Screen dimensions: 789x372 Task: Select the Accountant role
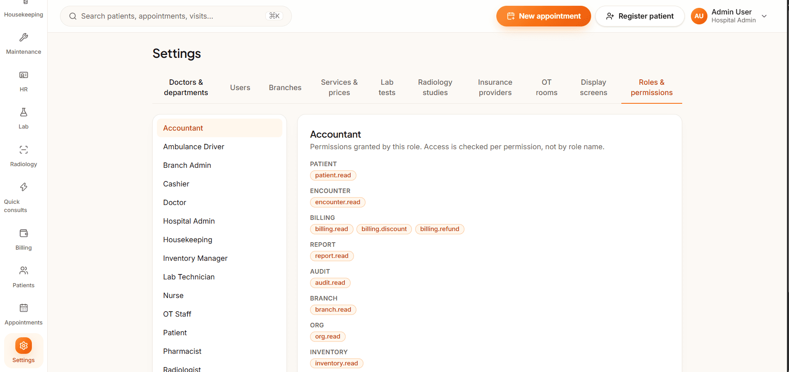219,128
